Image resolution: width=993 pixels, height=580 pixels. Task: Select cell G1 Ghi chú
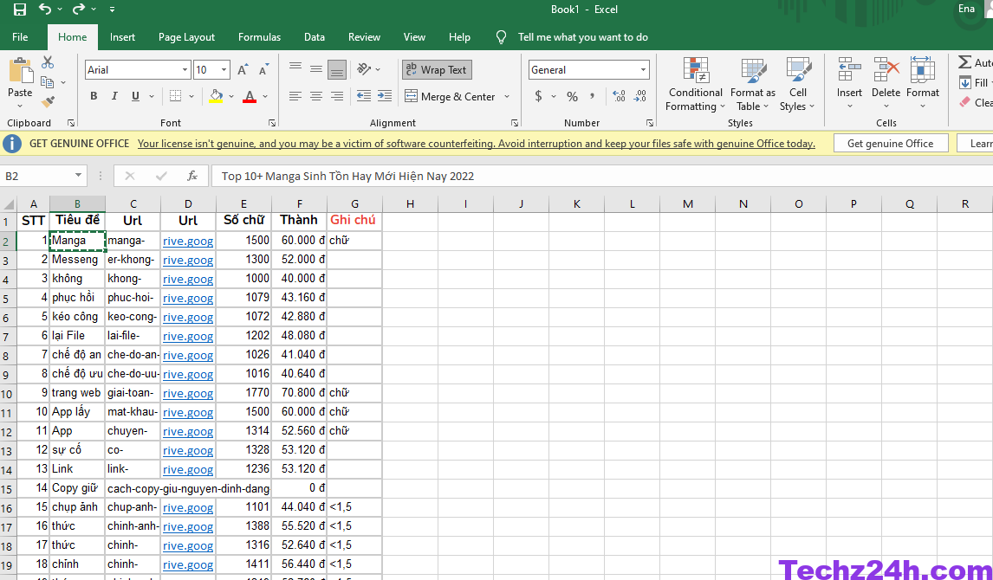coord(354,220)
